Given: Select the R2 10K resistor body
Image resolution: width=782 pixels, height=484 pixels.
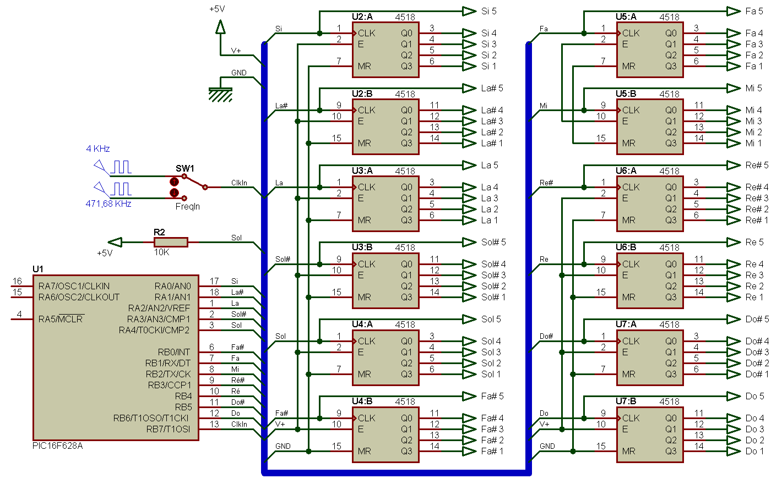Looking at the screenshot, I should (171, 242).
